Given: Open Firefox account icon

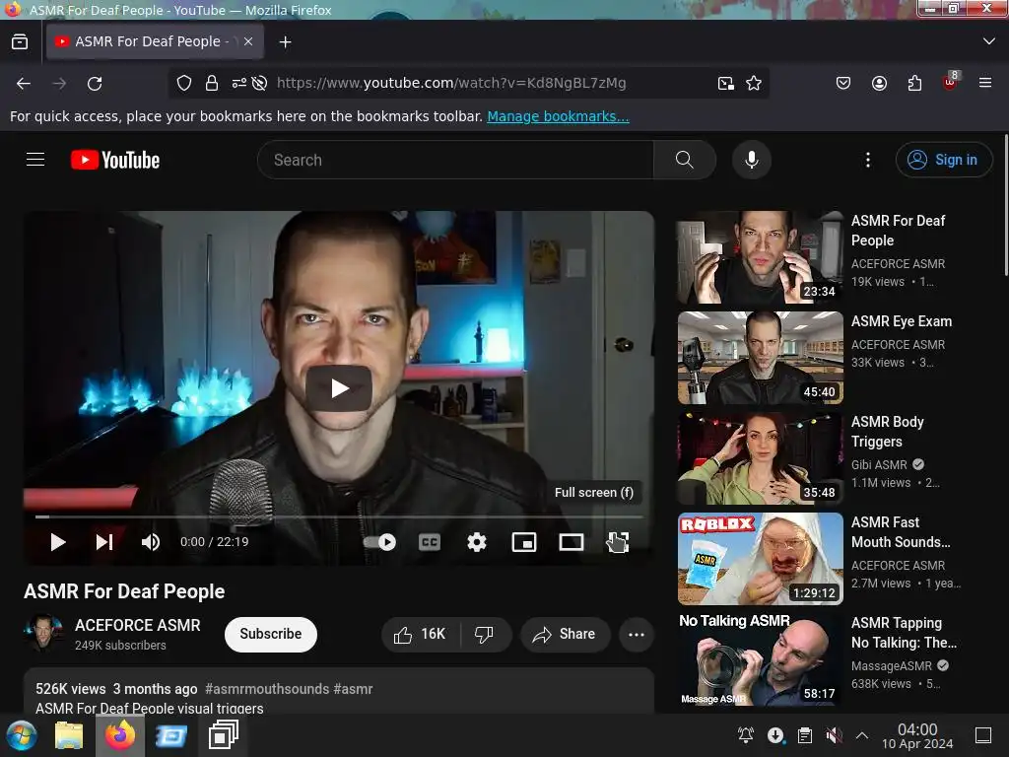Looking at the screenshot, I should [879, 83].
